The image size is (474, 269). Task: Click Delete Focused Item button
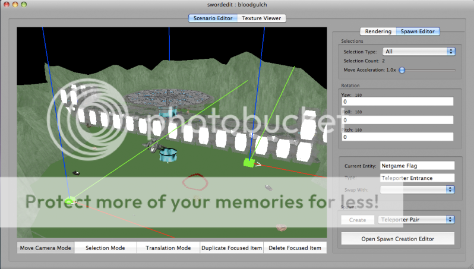[x=295, y=248]
